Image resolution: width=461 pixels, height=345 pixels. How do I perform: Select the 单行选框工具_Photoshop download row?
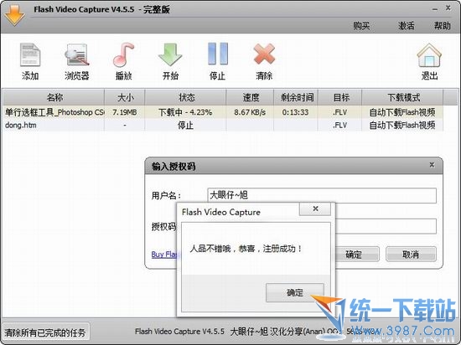pyautogui.click(x=224, y=112)
